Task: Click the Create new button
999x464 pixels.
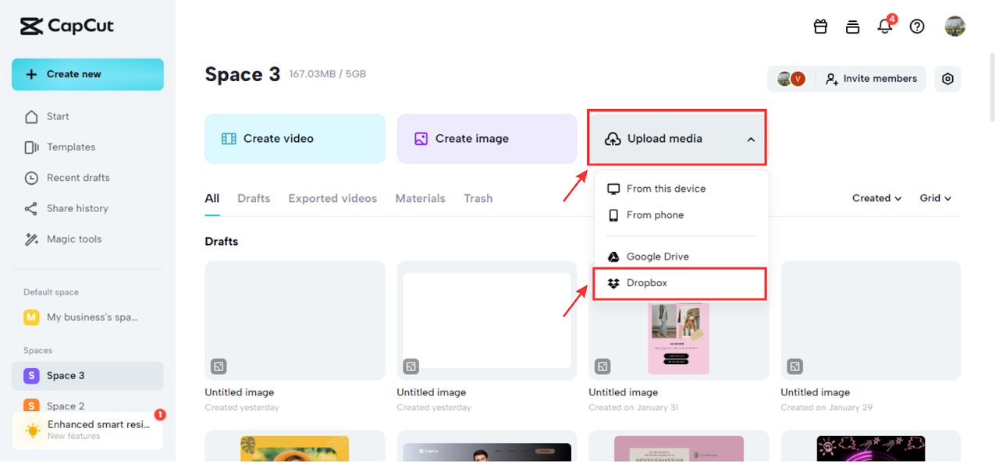Action: 87,74
